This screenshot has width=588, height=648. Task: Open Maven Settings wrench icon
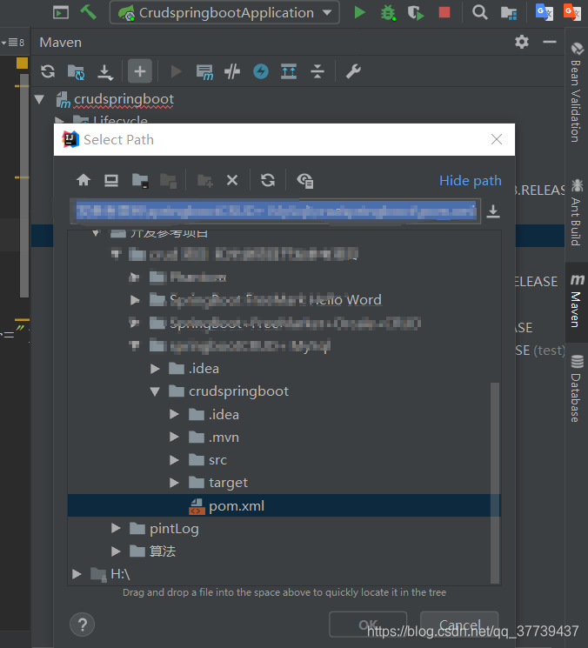353,71
